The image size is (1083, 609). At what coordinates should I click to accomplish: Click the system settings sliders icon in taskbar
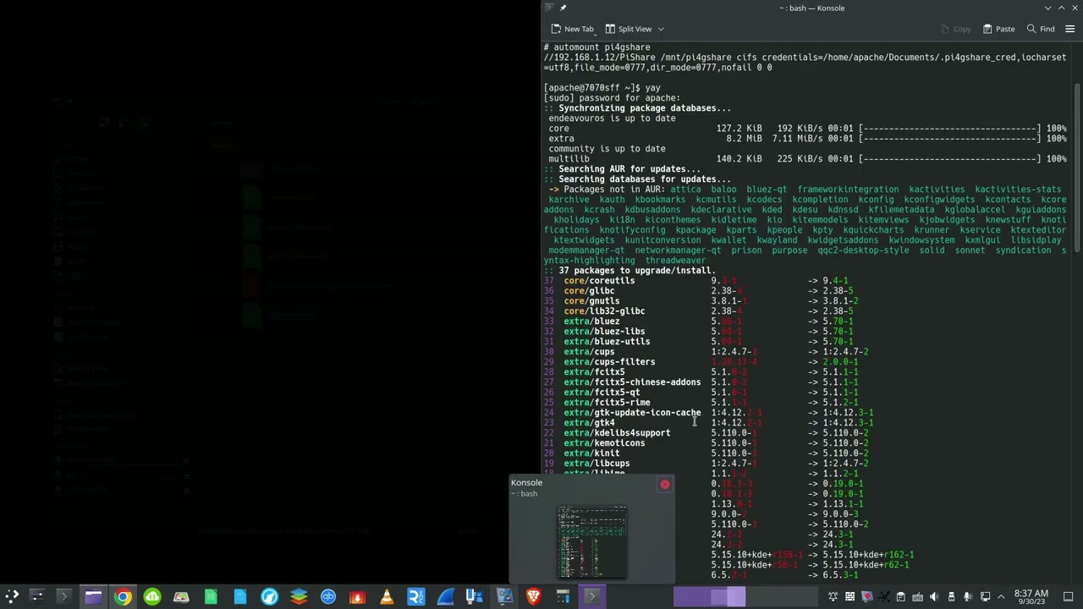click(x=37, y=596)
